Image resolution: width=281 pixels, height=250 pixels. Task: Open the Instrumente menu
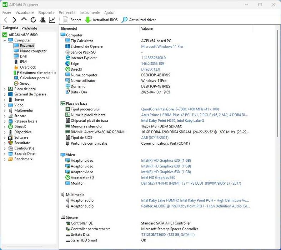90,12
